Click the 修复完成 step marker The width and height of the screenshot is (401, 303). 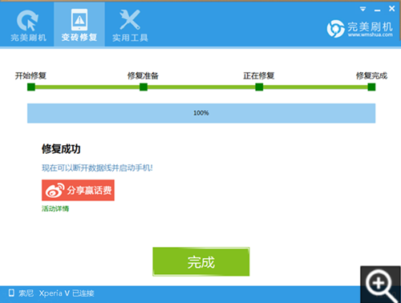(x=371, y=87)
